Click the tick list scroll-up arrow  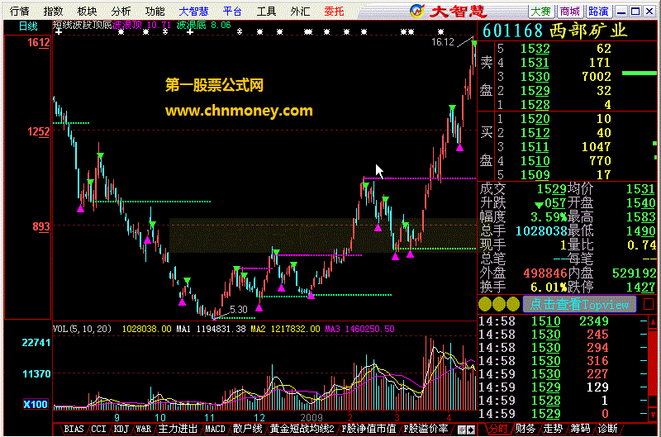click(653, 322)
